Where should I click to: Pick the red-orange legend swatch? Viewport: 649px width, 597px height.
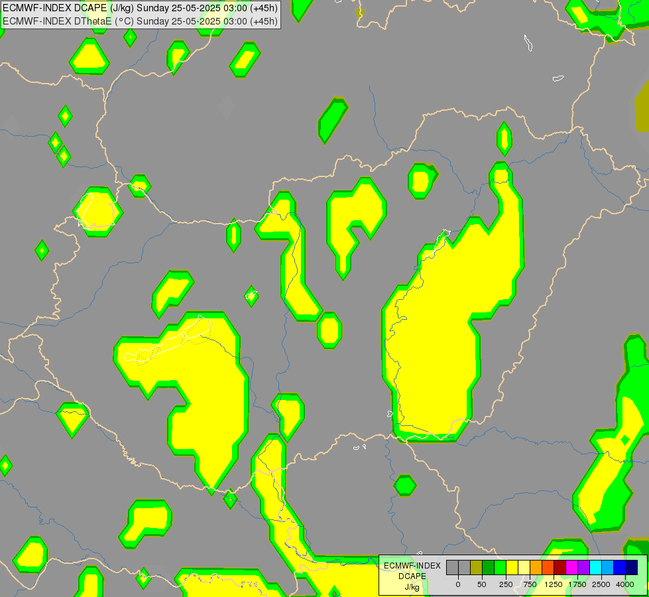548,568
